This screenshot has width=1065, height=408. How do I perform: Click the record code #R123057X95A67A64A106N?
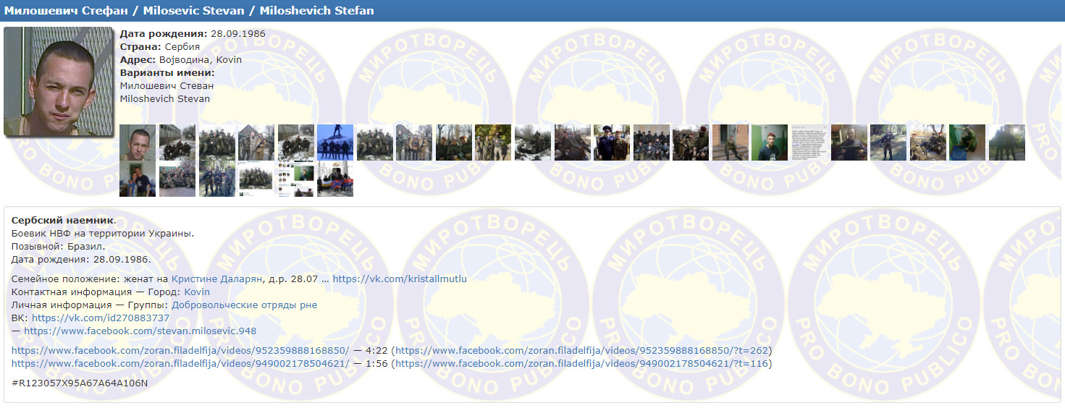pos(80,382)
